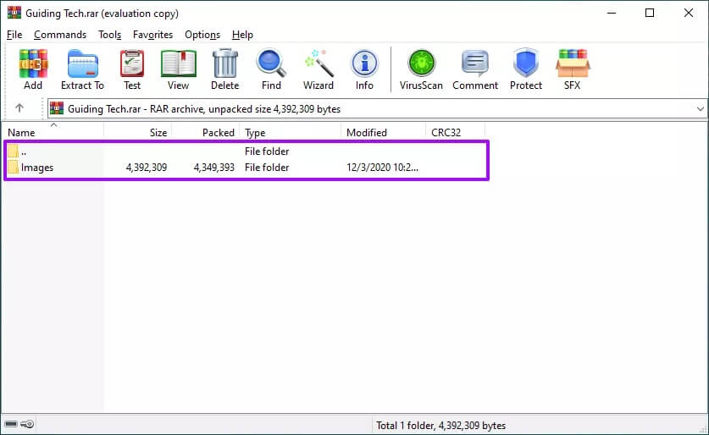Image resolution: width=709 pixels, height=435 pixels.
Task: Open the Tools menu
Action: pos(110,35)
